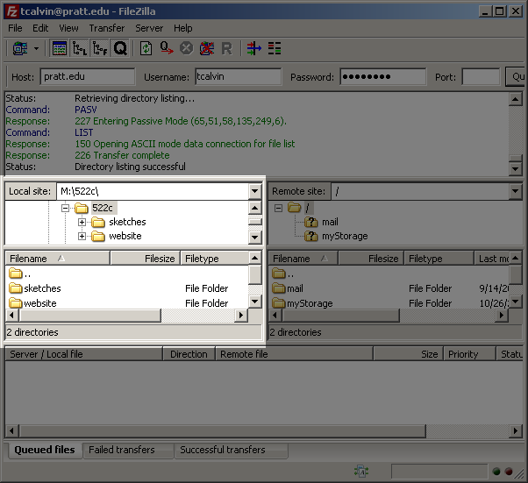Click transfer queue horizontal scrollbar thumb

(x=223, y=430)
